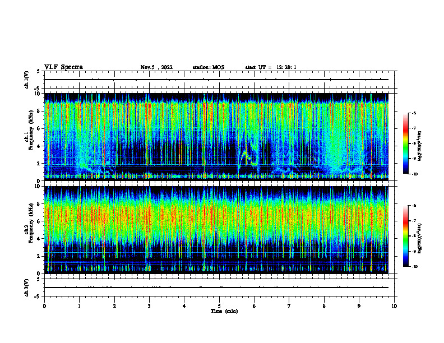The width and height of the screenshot is (444, 343).
Task: Click the time axis tick label "7"
Action: pos(289,306)
